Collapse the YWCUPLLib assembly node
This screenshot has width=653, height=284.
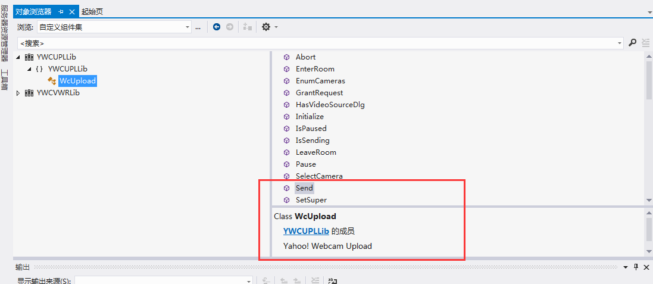click(18, 57)
